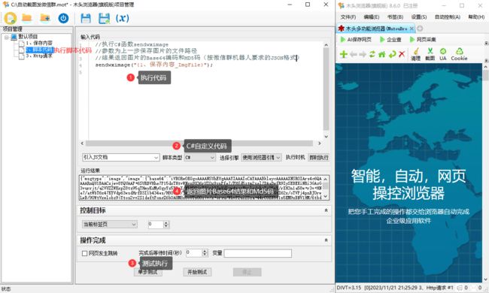Image resolution: width=489 pixels, height=293 pixels.
Task: Open the 编辑(E) menu in browser window
Action: coord(372,17)
